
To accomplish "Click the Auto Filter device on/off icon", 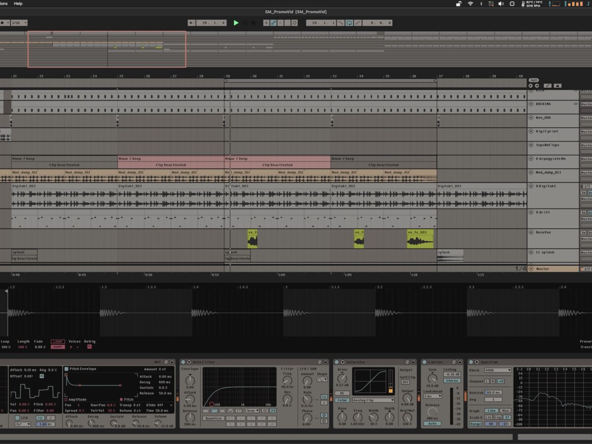I will [183, 362].
